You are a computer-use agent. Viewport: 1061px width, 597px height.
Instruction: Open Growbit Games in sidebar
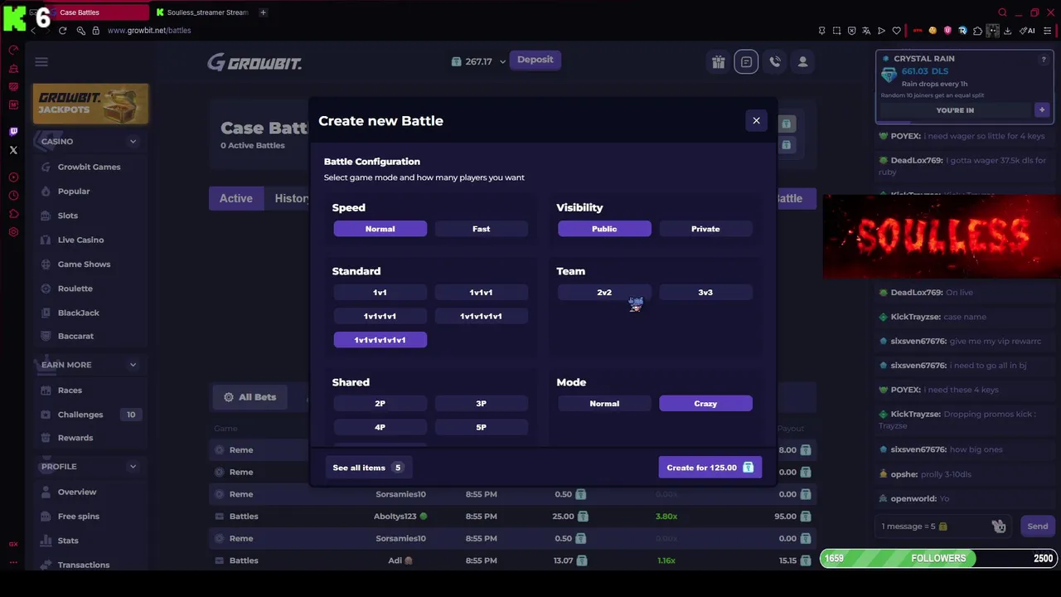point(89,167)
